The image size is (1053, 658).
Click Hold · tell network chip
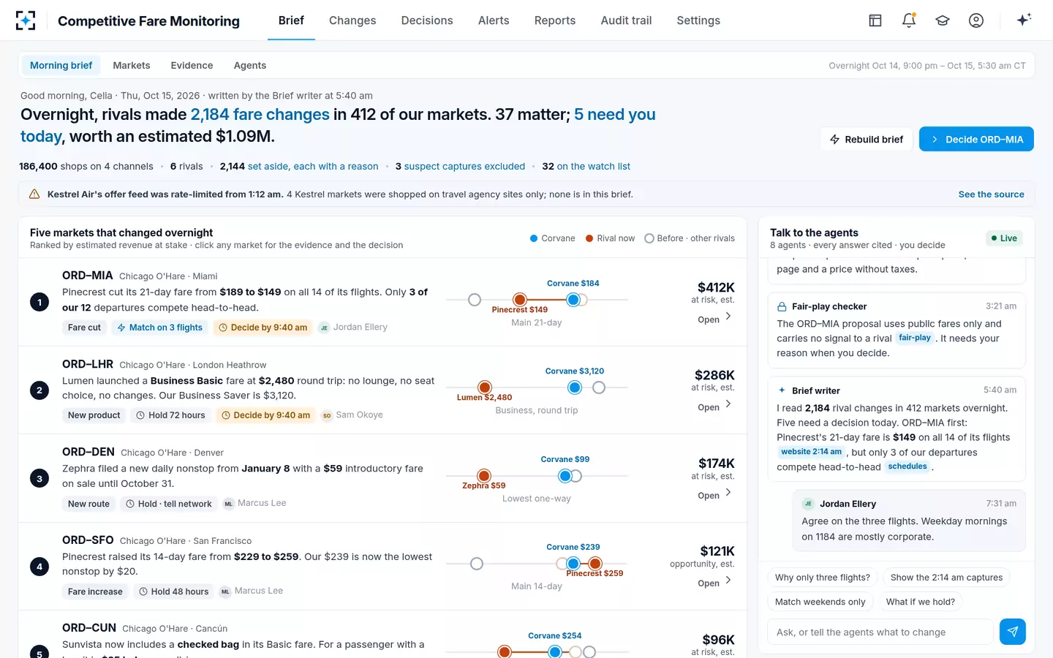point(169,504)
